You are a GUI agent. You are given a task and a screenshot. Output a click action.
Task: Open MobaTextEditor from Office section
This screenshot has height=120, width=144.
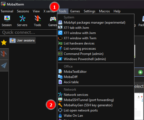click(x=96, y=72)
